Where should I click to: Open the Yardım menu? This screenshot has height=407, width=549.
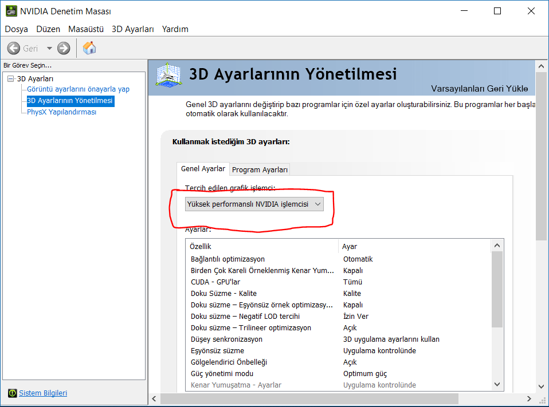175,29
